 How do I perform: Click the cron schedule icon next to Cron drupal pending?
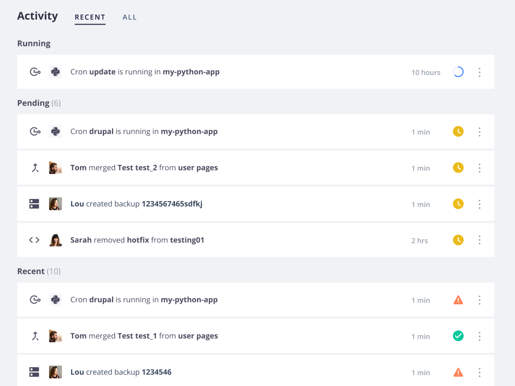(x=35, y=132)
